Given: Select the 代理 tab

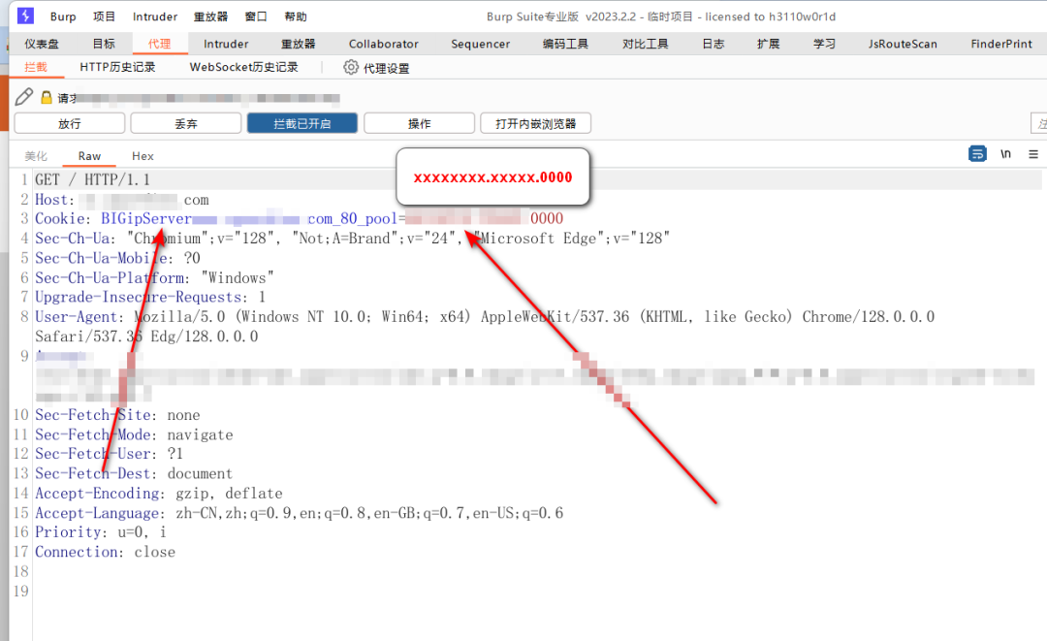Looking at the screenshot, I should click(159, 44).
